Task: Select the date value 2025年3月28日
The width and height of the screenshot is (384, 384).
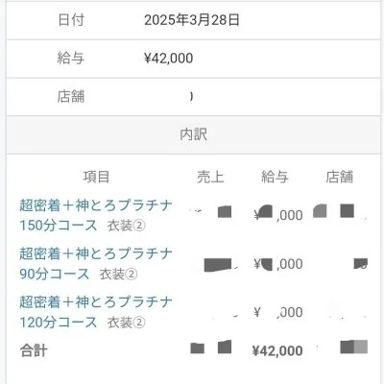Action: pyautogui.click(x=192, y=20)
